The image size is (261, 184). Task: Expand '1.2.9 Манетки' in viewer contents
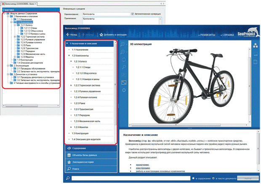[71, 127]
